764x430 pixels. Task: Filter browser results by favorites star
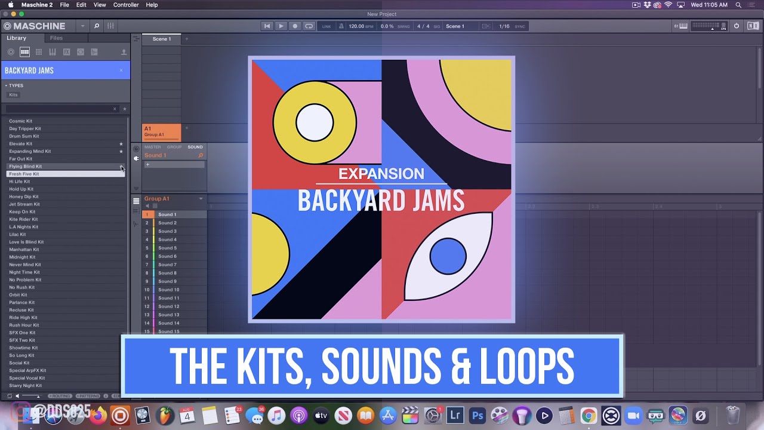124,109
